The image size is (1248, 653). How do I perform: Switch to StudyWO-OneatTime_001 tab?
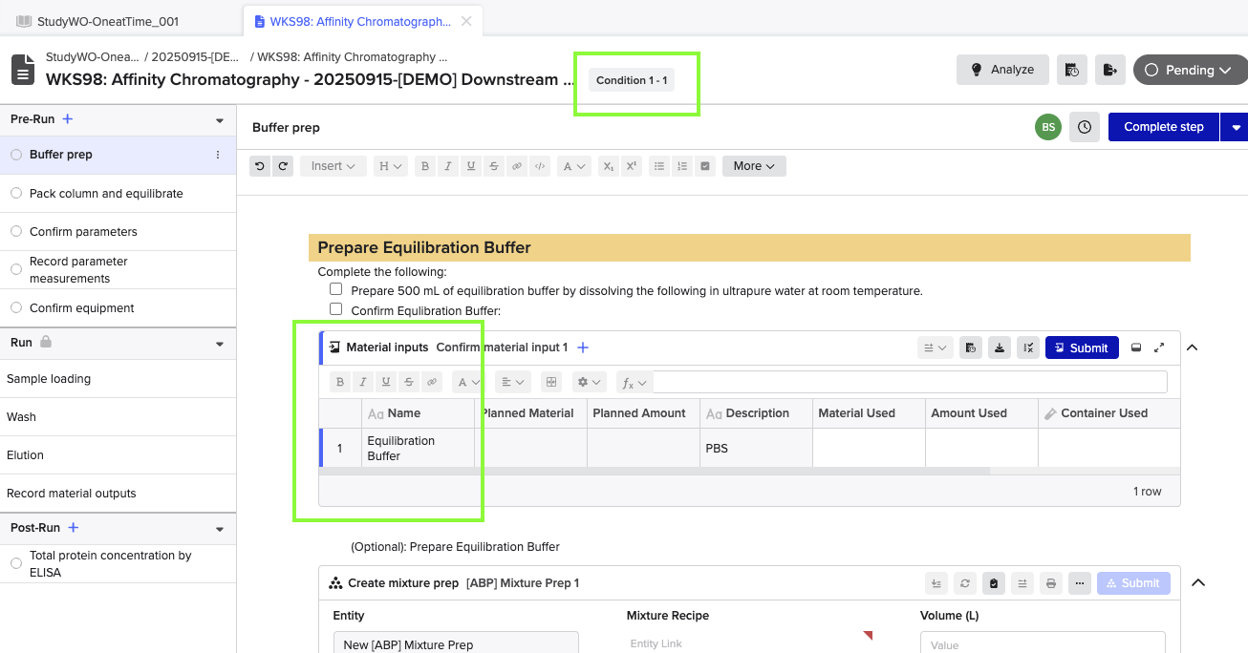click(107, 21)
